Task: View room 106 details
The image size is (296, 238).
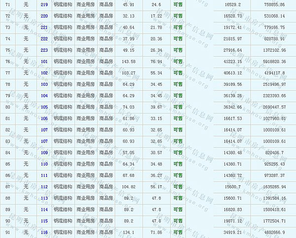Action: tap(44, 118)
